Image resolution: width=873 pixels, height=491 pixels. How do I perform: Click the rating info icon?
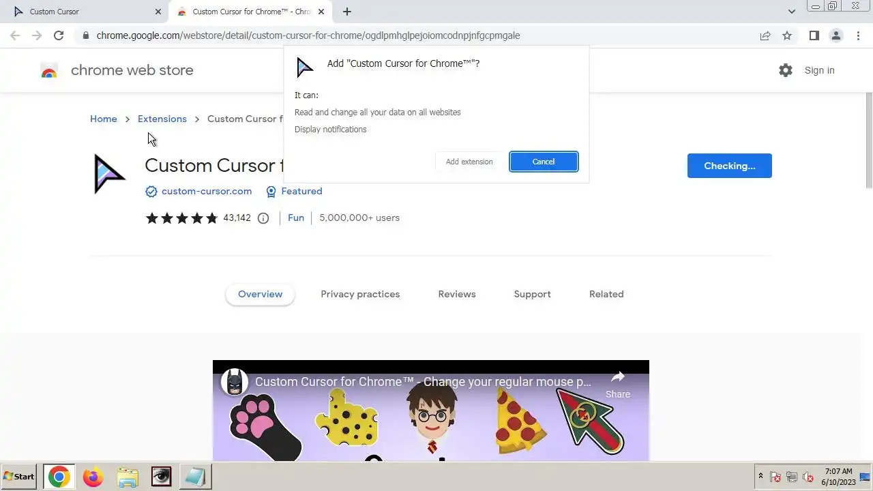[x=263, y=218]
